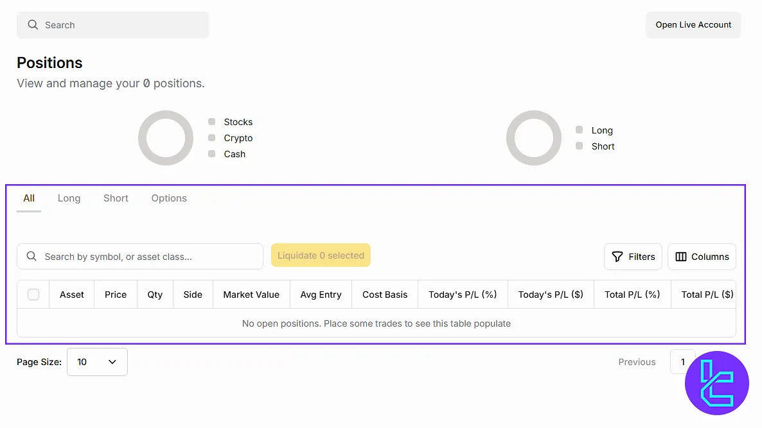Click the Short legend color swatch
Viewport: 762px width, 428px height.
coord(580,146)
